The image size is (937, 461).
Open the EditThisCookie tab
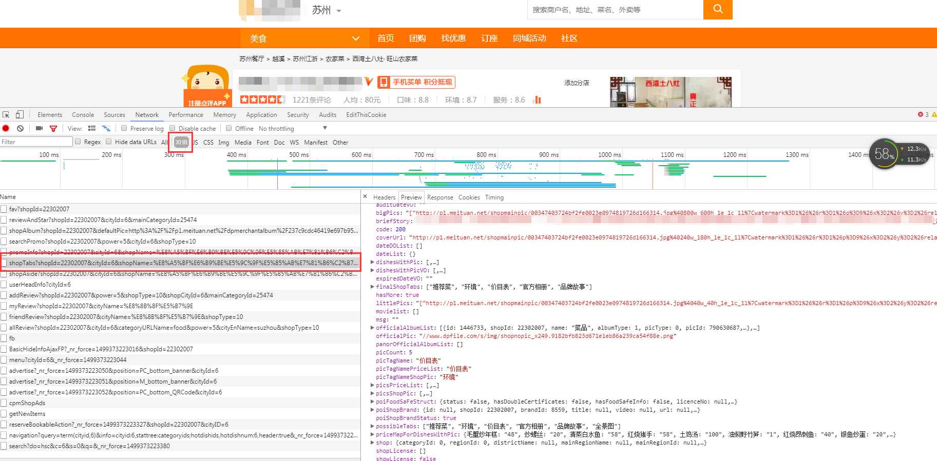[366, 115]
